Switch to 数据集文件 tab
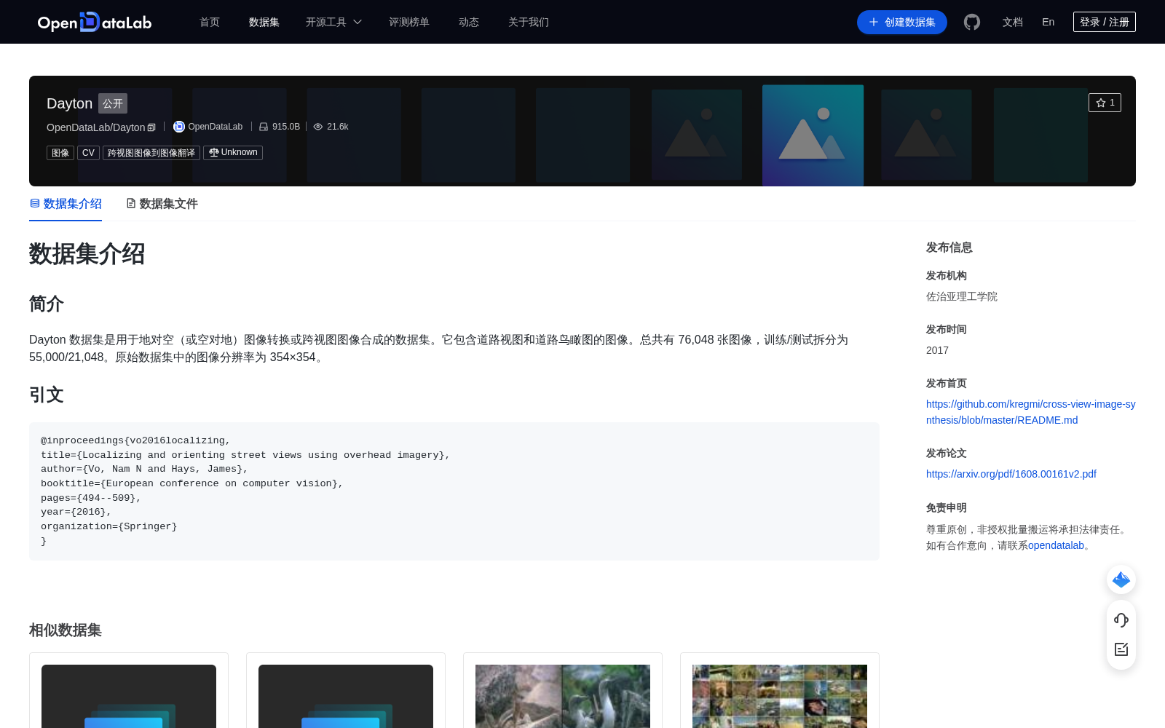This screenshot has width=1165, height=728. (x=162, y=204)
